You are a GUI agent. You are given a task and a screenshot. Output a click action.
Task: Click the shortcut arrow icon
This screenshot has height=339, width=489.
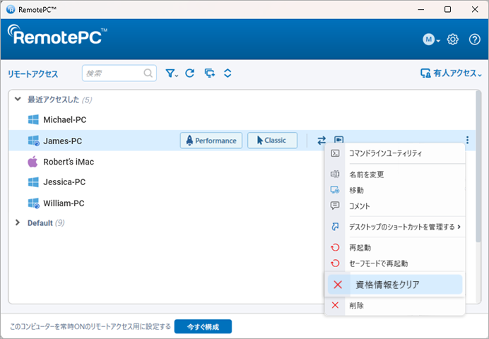[x=335, y=227]
